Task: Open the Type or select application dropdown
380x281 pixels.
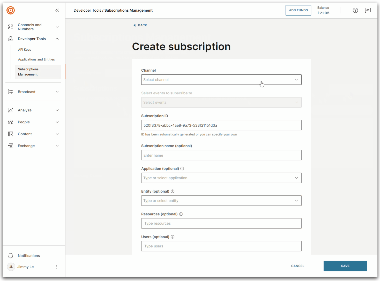Action: [221, 178]
